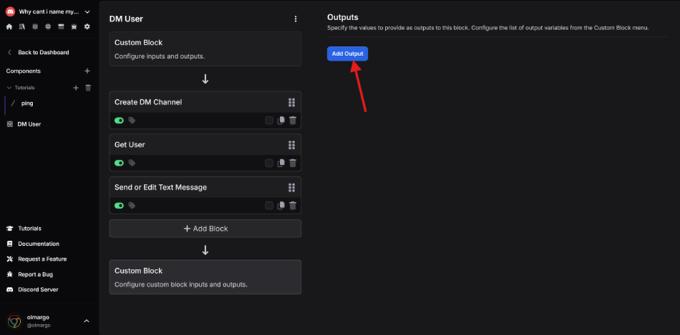Viewport: 680px width, 335px height.
Task: Expand the bot name dropdown chevron
Action: (88, 12)
